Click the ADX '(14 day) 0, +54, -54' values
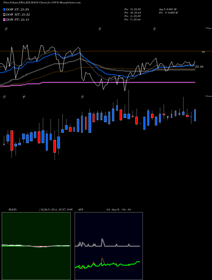Image resolution: width=212 pixels, height=280 pixels. point(118,210)
